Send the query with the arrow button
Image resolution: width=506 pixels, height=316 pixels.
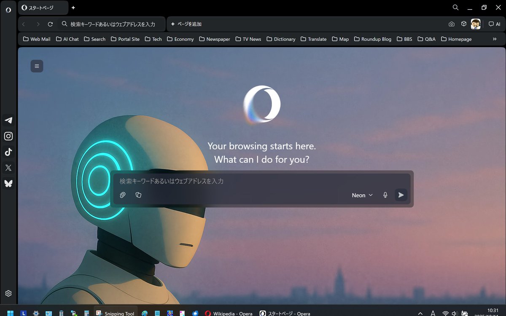point(401,195)
